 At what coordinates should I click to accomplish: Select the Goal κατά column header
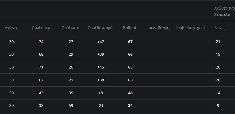pos(70,28)
